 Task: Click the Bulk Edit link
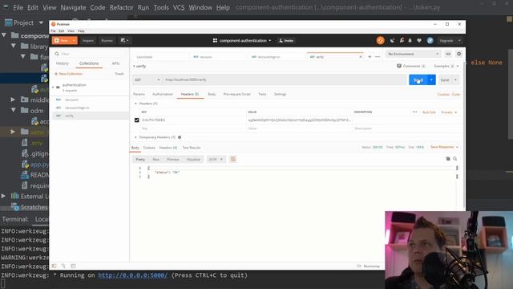point(429,112)
